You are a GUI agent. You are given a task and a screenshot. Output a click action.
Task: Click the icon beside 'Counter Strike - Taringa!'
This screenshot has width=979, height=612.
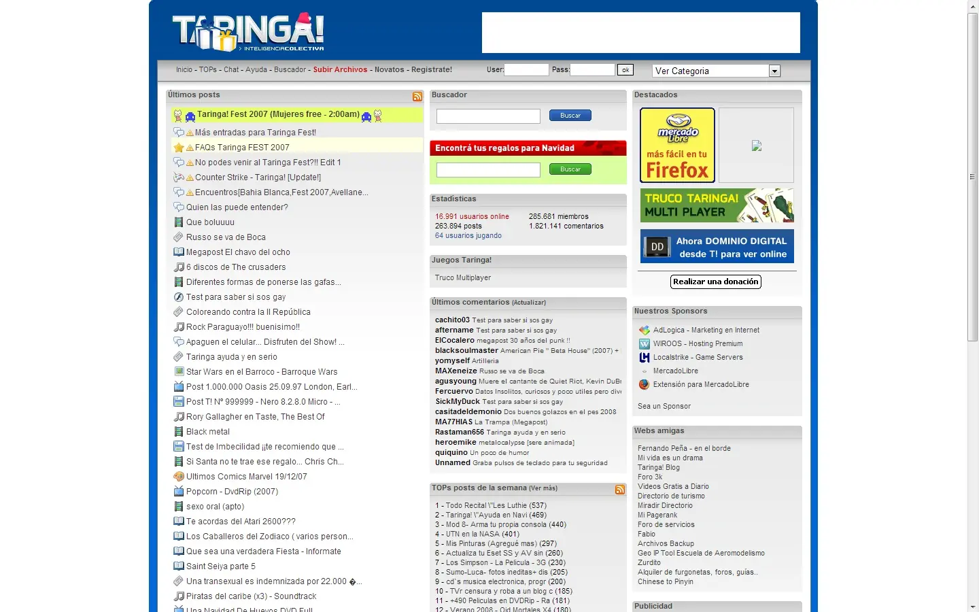(x=179, y=177)
